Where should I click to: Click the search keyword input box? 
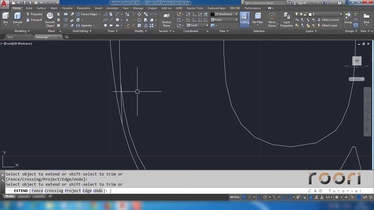pos(265,3)
